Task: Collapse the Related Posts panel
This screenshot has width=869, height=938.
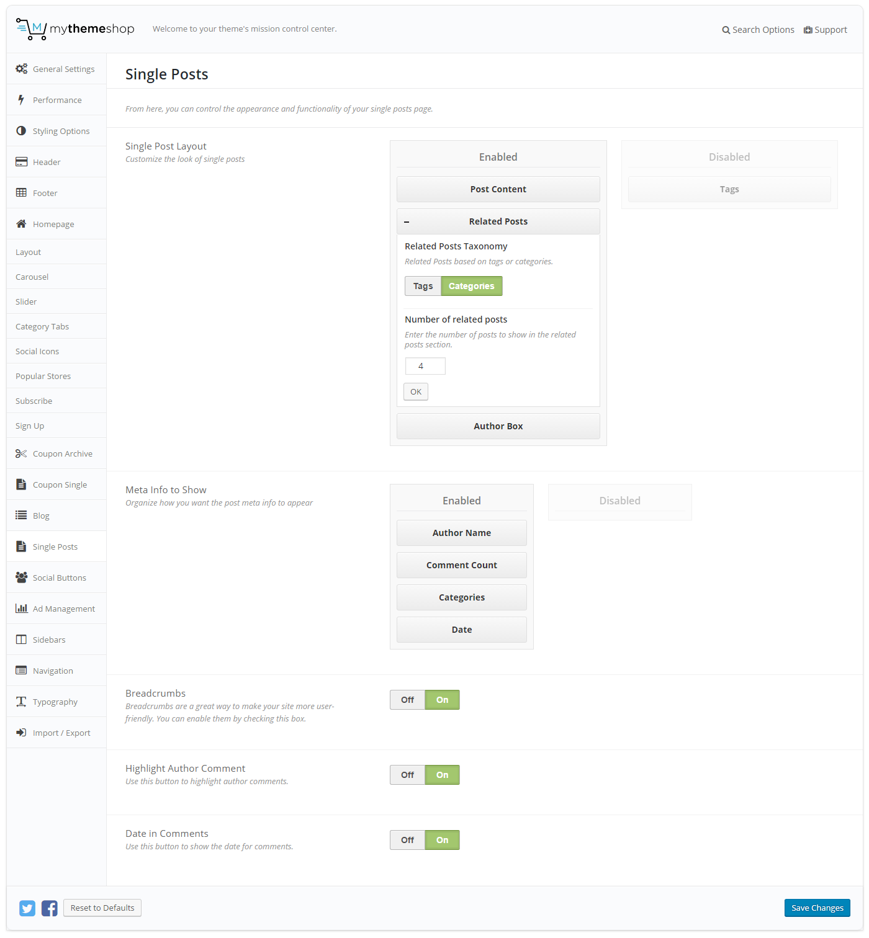Action: tap(407, 222)
